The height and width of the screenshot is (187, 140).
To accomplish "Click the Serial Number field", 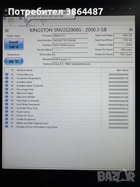I will [70, 40].
